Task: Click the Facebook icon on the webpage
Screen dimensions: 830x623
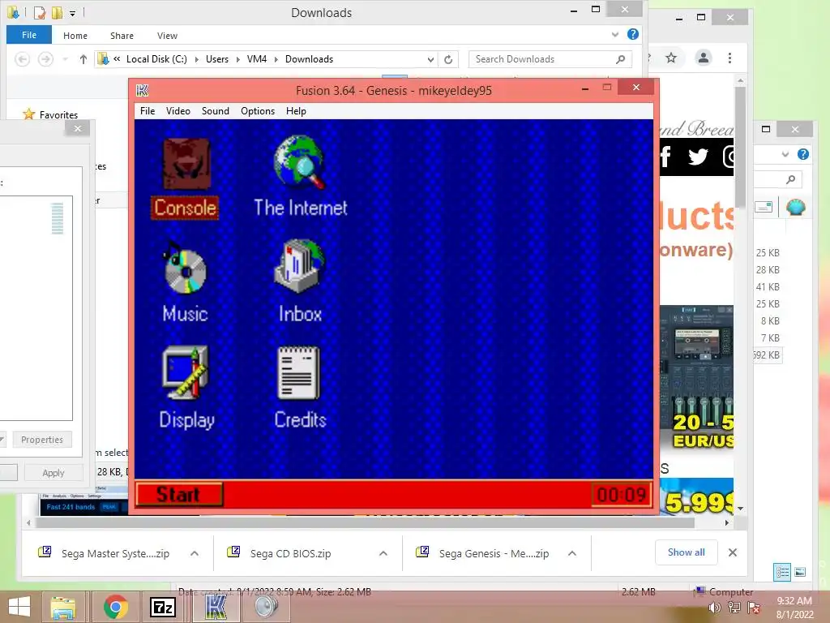Action: click(x=665, y=157)
